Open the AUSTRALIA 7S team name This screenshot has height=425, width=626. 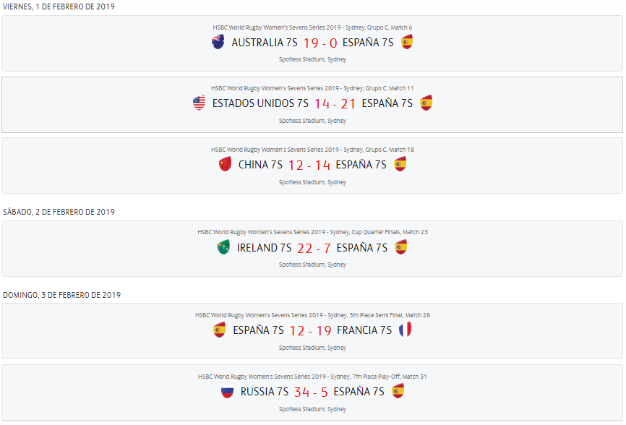(x=265, y=43)
